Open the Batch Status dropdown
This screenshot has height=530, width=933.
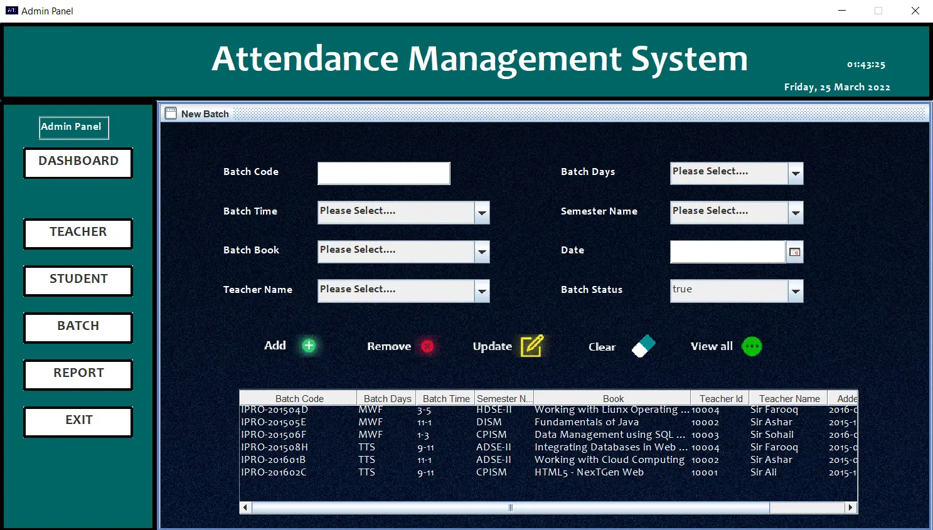796,292
